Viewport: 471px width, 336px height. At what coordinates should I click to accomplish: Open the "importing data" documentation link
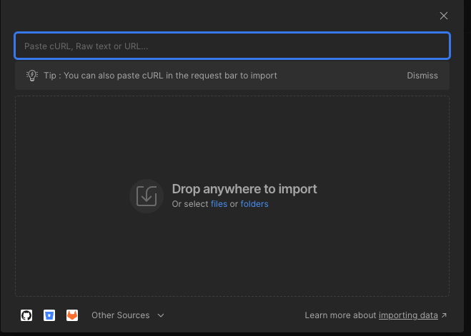[408, 315]
